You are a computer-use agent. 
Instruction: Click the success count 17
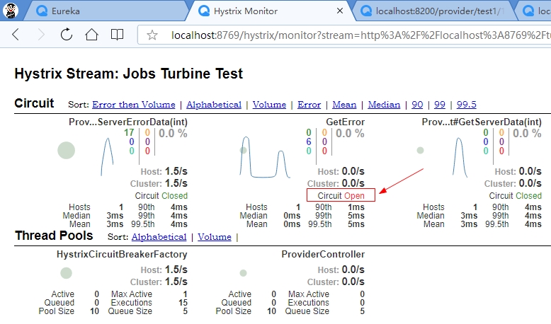(129, 133)
